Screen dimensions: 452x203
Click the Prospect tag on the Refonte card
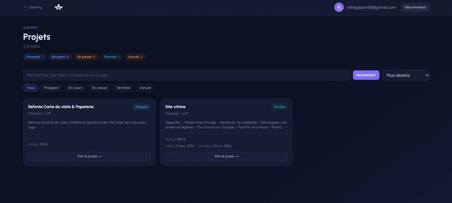(x=141, y=107)
